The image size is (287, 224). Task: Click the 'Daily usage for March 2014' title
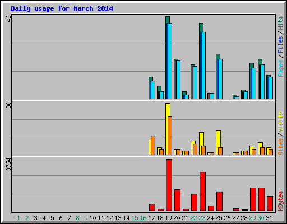pyautogui.click(x=62, y=8)
